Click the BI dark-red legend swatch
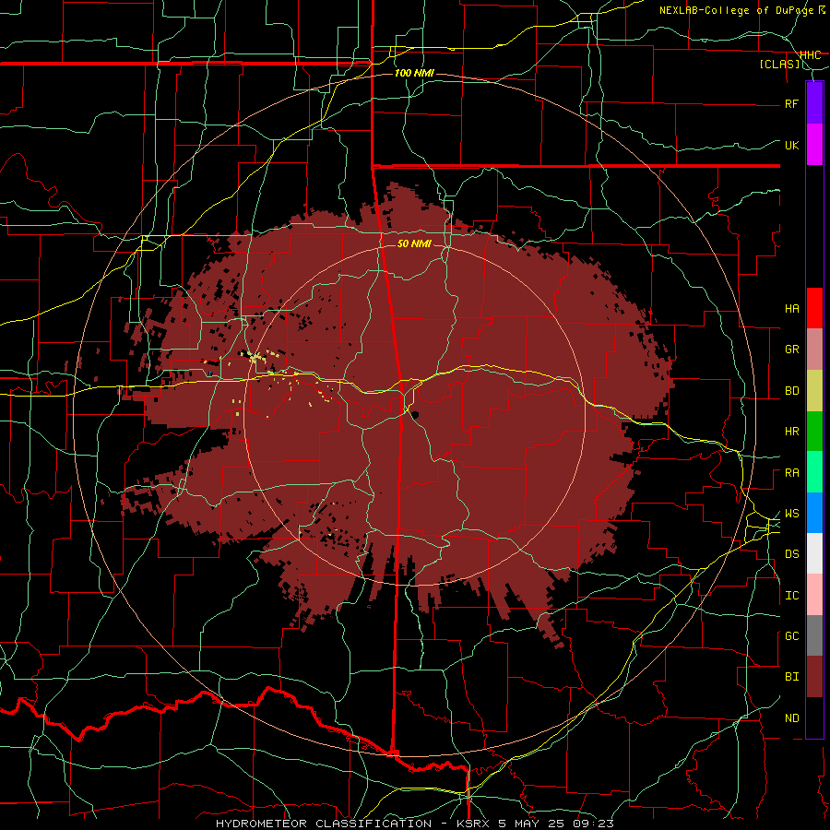The height and width of the screenshot is (830, 830). tap(814, 677)
